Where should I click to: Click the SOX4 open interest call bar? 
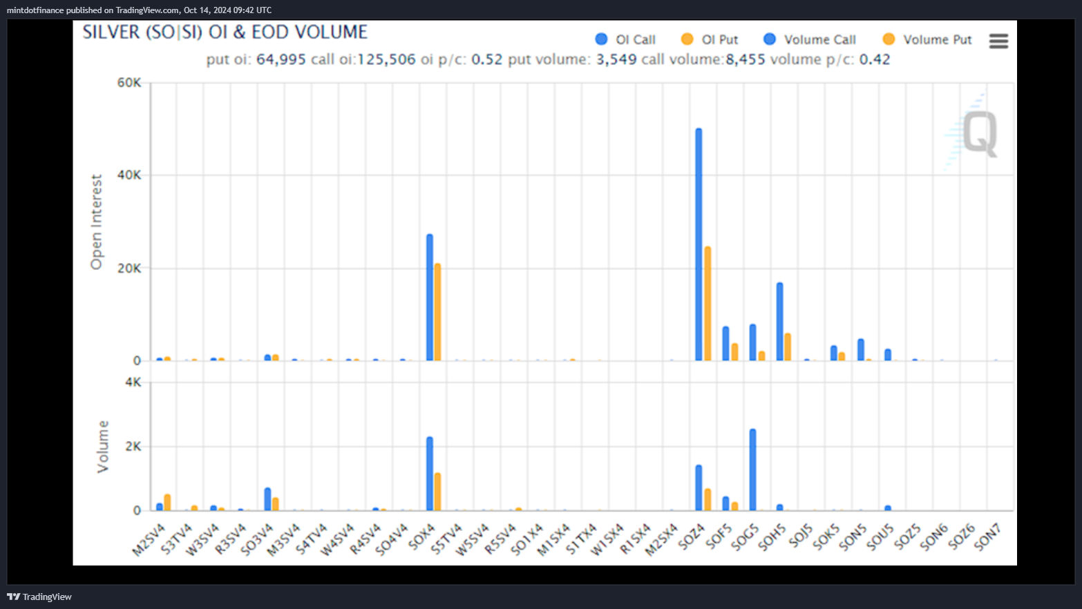[x=430, y=297]
